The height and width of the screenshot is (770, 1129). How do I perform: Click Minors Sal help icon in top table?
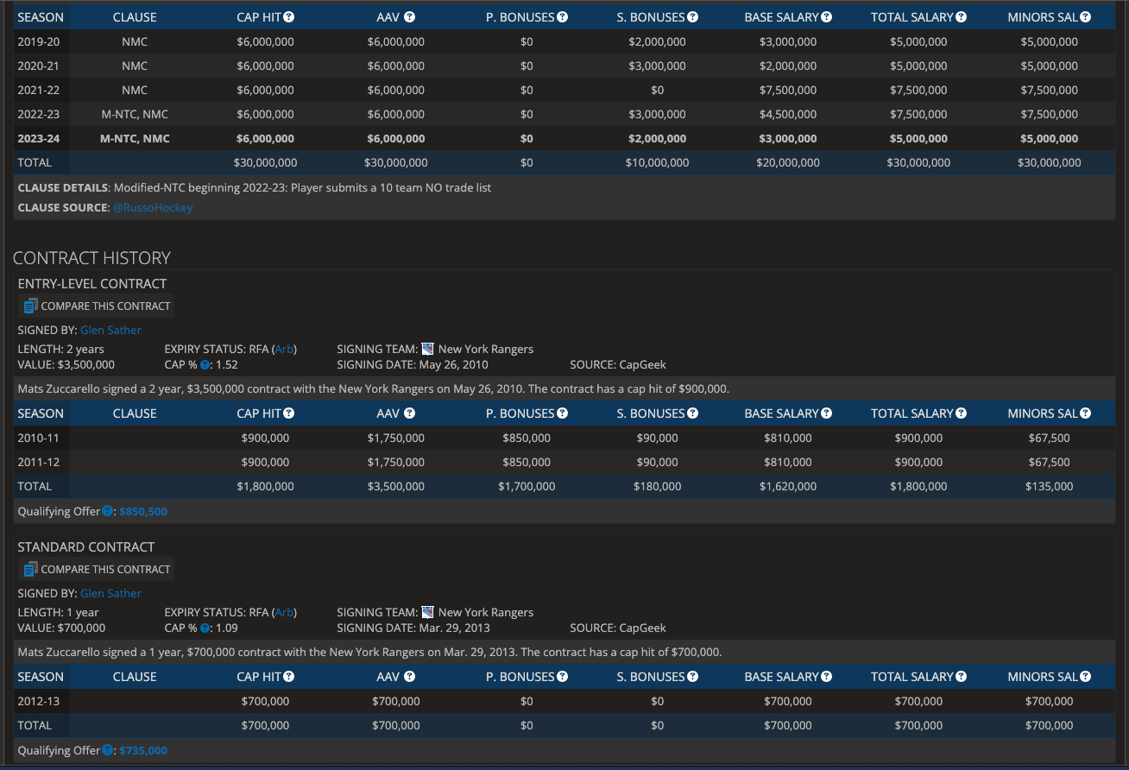[1085, 16]
